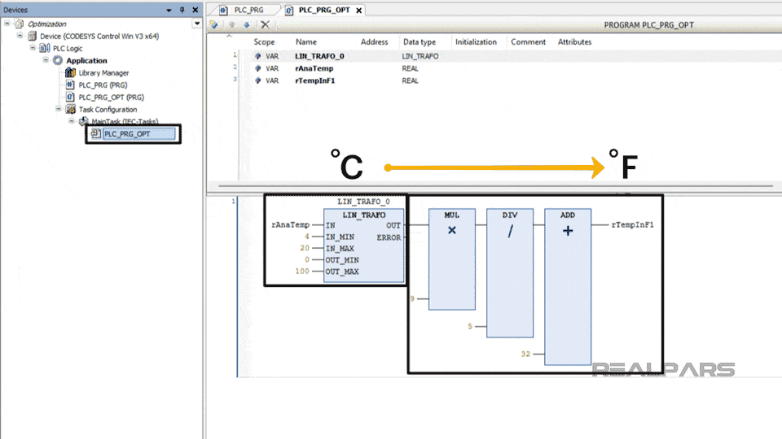Click the Initialization column header
Screen dimensions: 782x439
[x=476, y=41]
